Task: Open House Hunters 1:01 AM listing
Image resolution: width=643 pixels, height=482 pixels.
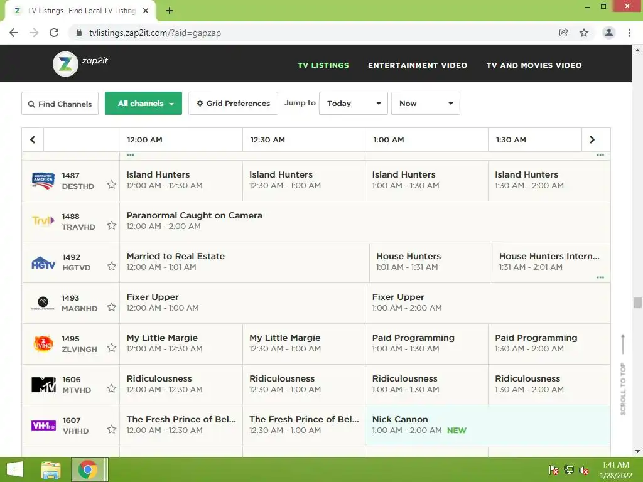Action: [431, 262]
